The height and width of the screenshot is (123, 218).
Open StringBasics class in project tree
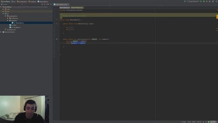[x=17, y=27]
